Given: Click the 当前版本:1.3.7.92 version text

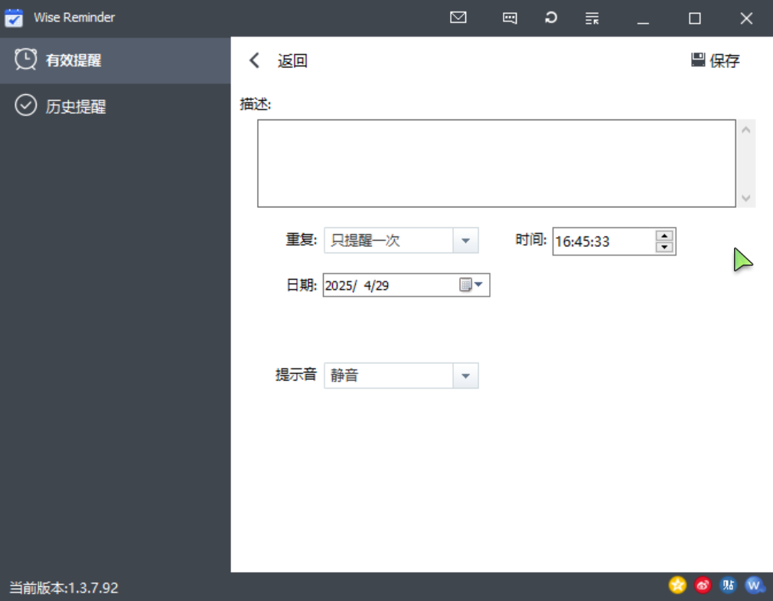Looking at the screenshot, I should click(x=64, y=588).
